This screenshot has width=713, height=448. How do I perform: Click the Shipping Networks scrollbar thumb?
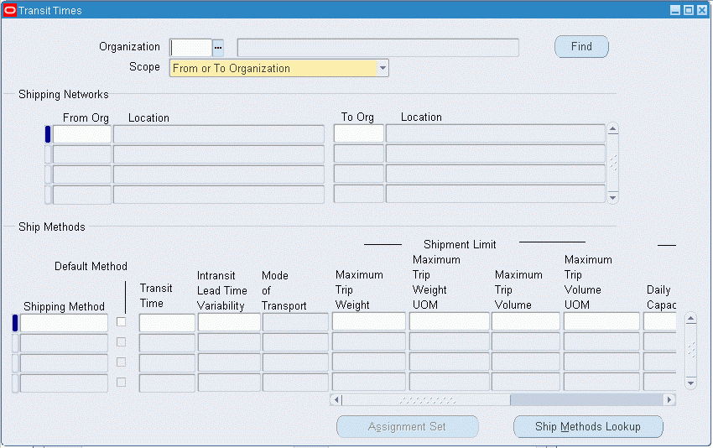tap(613, 164)
